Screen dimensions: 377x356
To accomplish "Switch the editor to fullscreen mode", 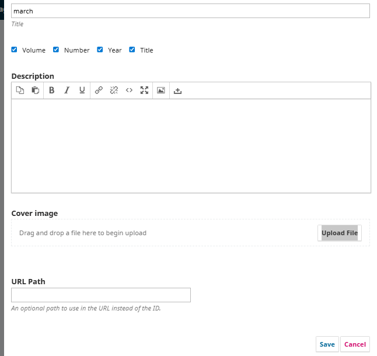I will (x=144, y=90).
